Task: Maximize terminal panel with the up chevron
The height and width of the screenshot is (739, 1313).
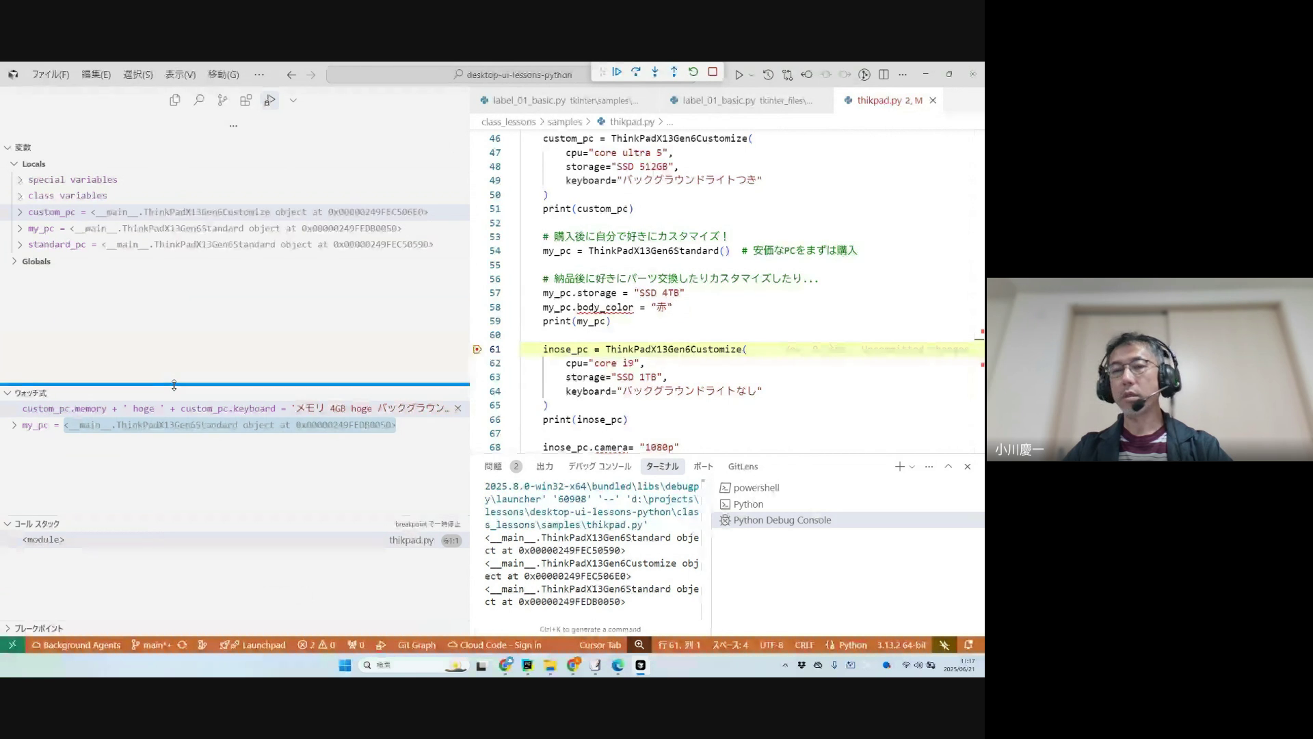Action: click(948, 467)
